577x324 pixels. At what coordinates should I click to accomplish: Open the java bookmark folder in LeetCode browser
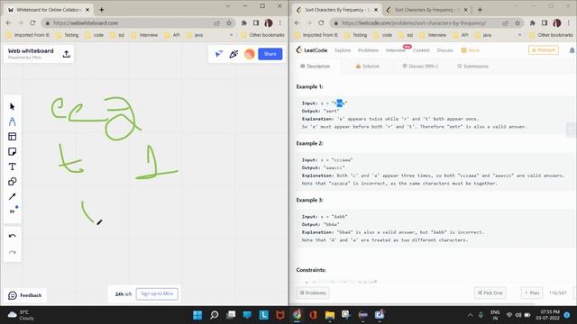483,35
